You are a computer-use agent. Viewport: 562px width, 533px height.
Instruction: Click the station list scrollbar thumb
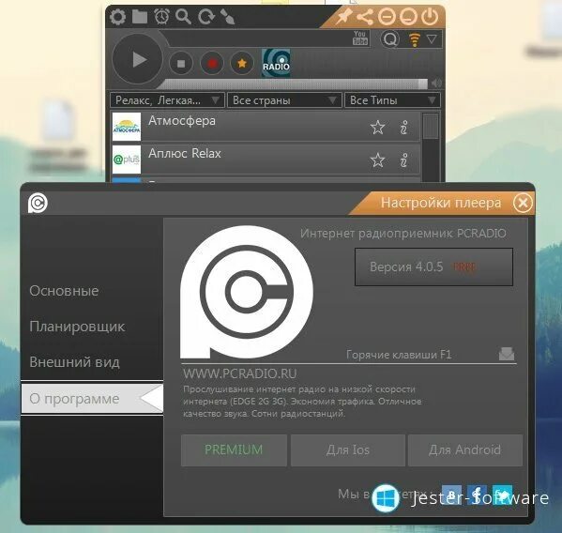tap(431, 126)
